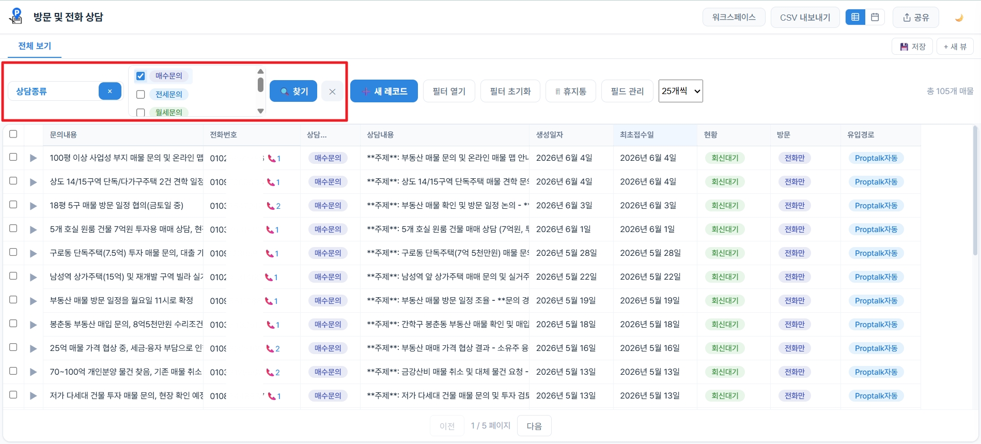Click the 찾기 search button
Screen dimensions: 981x444
[x=293, y=91]
